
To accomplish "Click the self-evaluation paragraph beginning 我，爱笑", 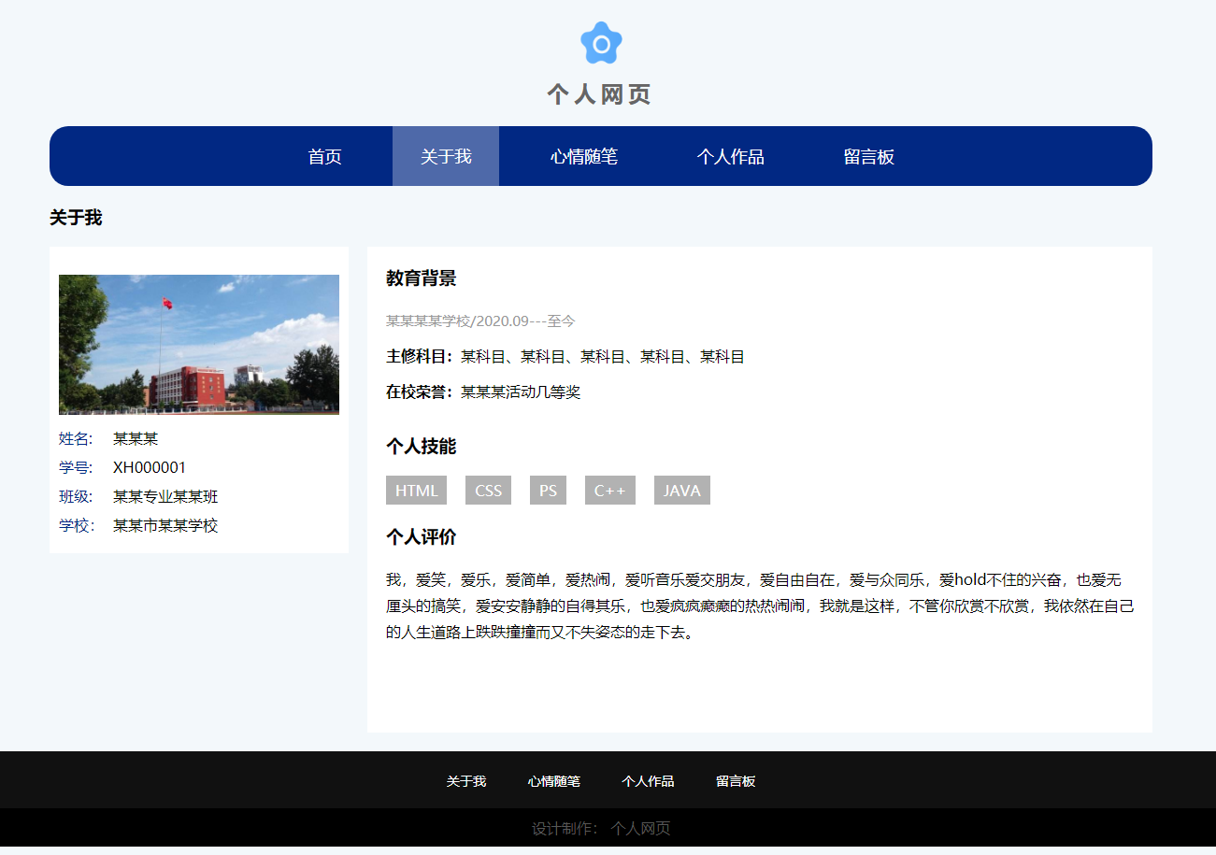I will 760,606.
